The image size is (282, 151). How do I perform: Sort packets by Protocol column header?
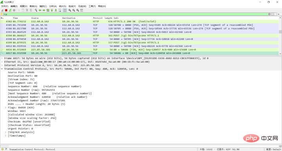click(98, 18)
